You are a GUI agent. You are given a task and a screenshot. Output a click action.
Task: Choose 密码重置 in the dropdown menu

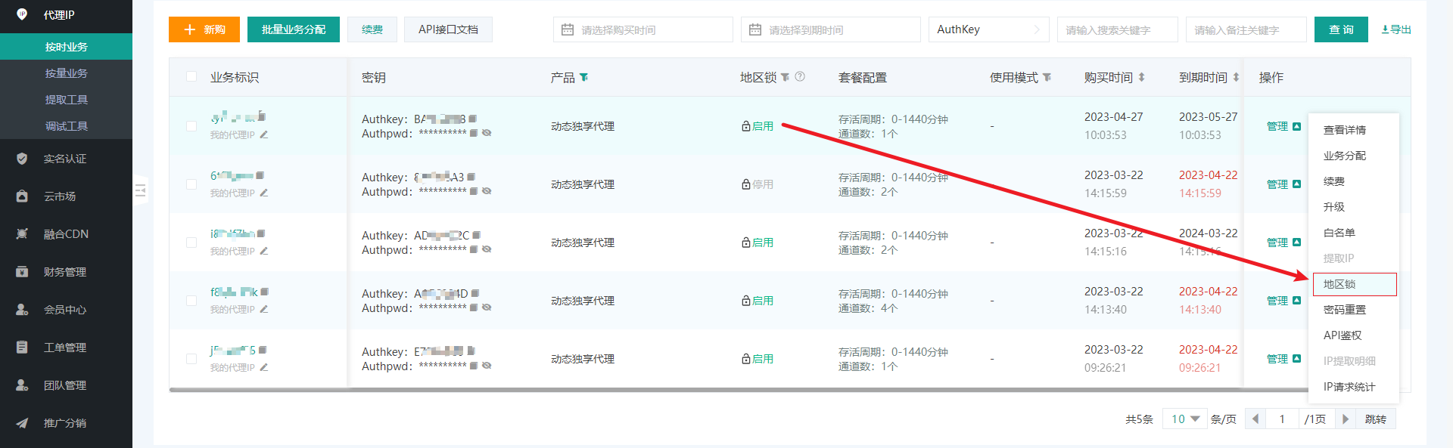click(x=1344, y=310)
